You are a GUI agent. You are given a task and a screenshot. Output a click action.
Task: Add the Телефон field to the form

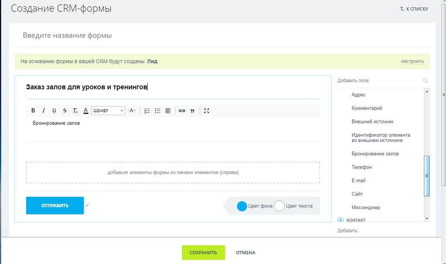[362, 167]
